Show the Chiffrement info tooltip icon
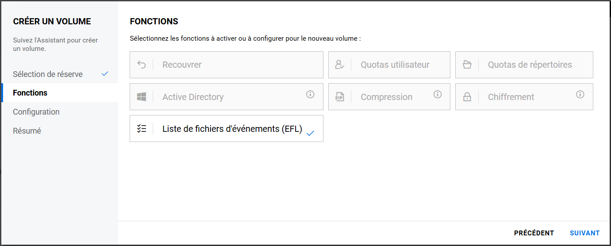Image resolution: width=611 pixels, height=246 pixels. click(x=580, y=94)
